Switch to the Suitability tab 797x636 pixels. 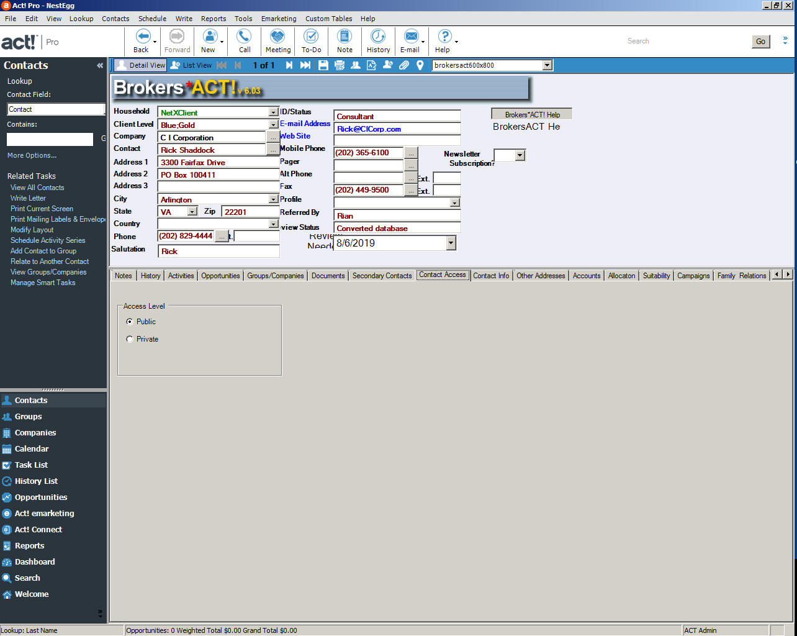pos(656,276)
